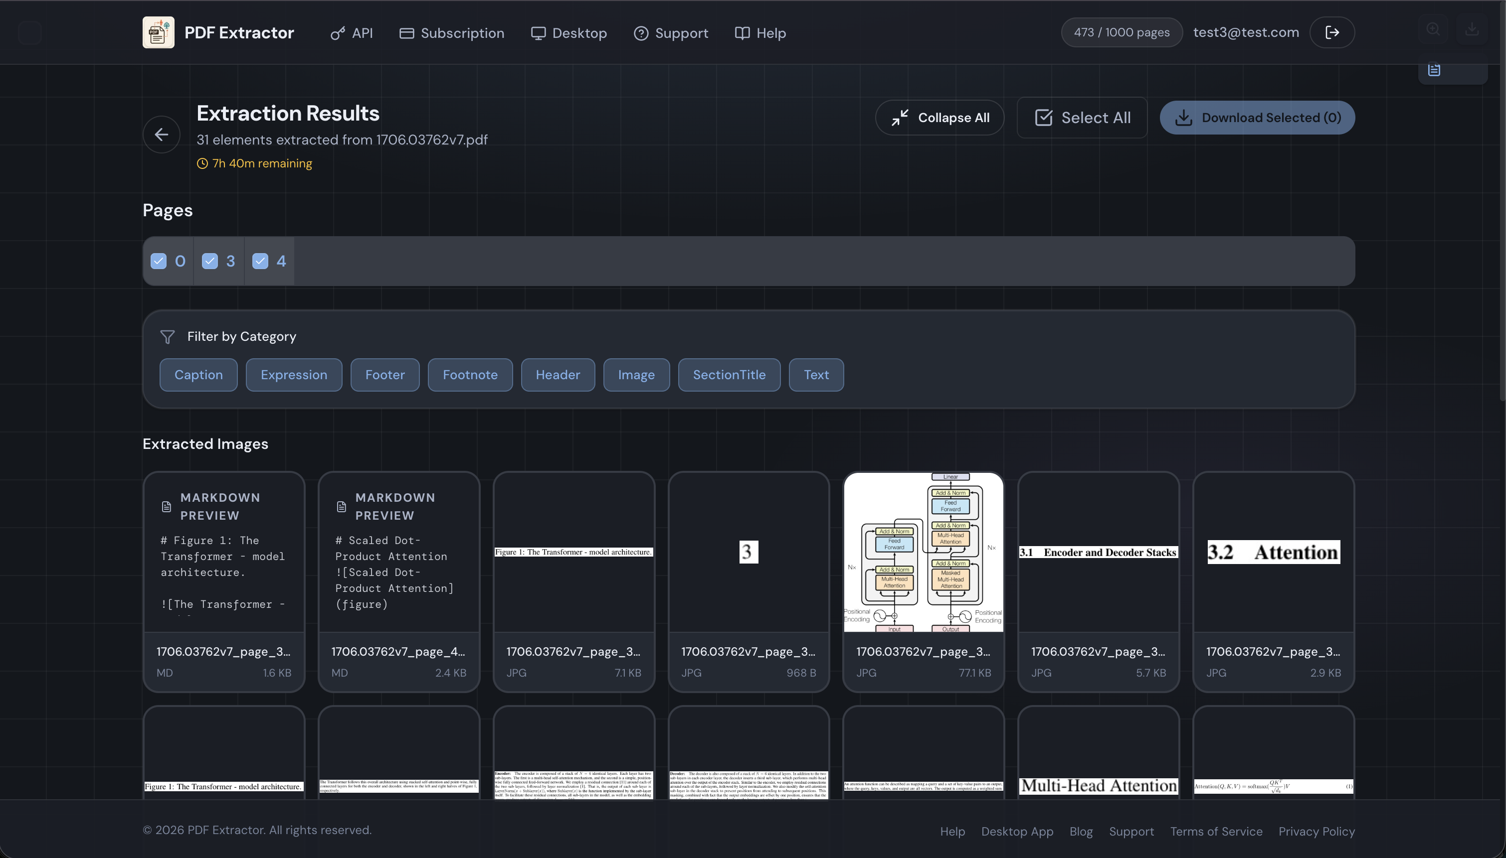Click the funnel icon beside Filter by Category
This screenshot has width=1506, height=858.
(168, 336)
